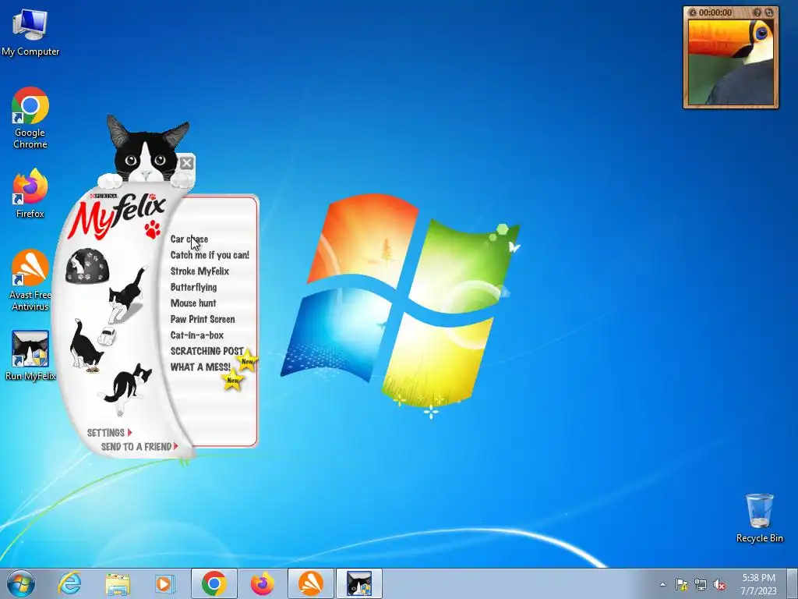The width and height of the screenshot is (798, 599).
Task: Click the puzzle gadget back arrow button
Action: (692, 12)
